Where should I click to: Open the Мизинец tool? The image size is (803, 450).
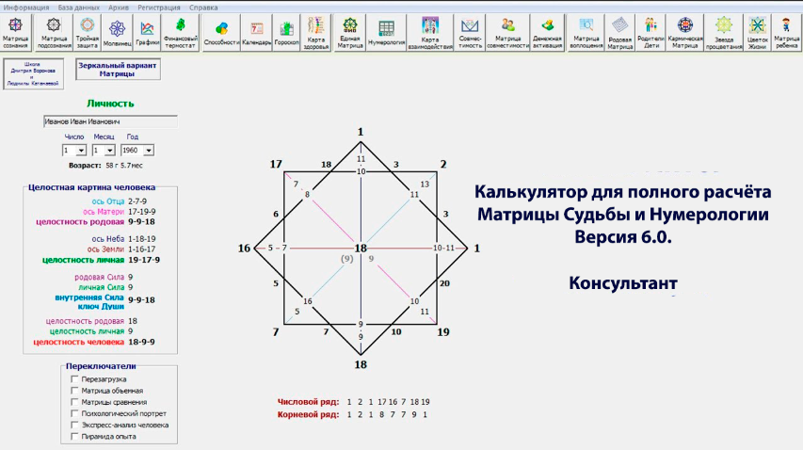[118, 33]
